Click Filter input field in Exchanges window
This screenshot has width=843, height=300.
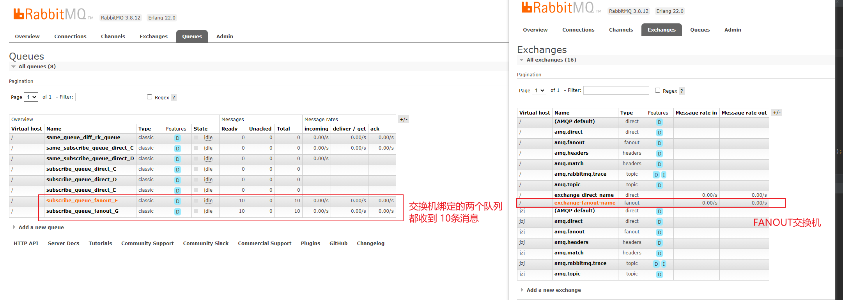pos(616,90)
